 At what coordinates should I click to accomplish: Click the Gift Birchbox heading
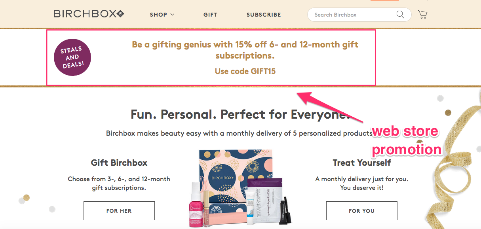[x=119, y=163]
